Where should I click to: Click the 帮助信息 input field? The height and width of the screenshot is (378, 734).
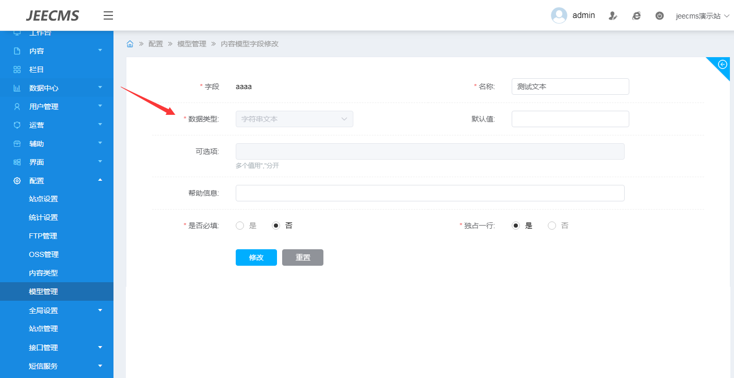point(430,193)
